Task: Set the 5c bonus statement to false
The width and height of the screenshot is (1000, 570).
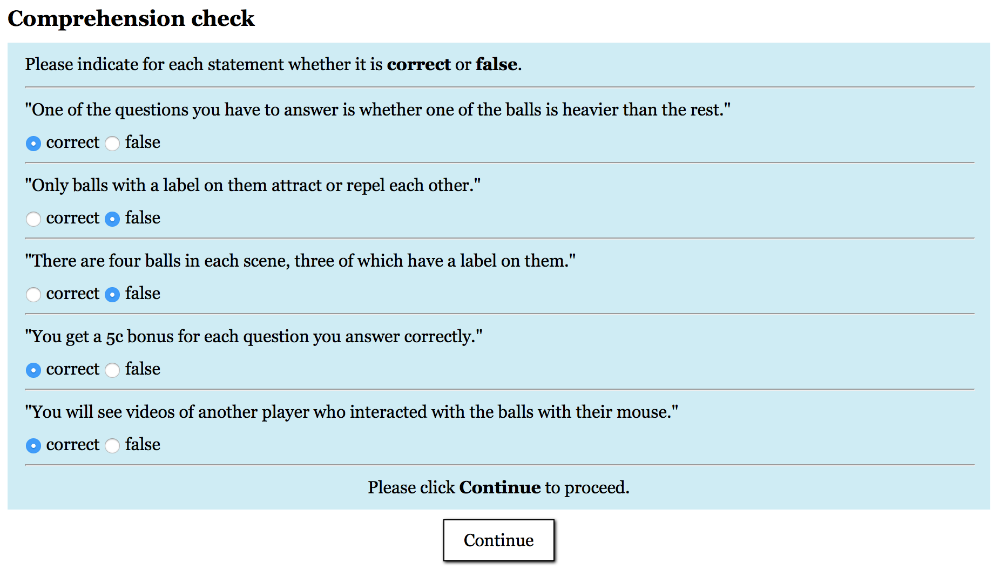Action: (112, 370)
